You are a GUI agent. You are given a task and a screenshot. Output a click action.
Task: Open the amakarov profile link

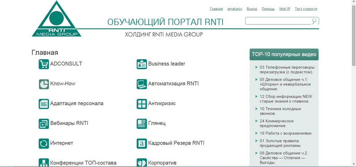coord(235,9)
